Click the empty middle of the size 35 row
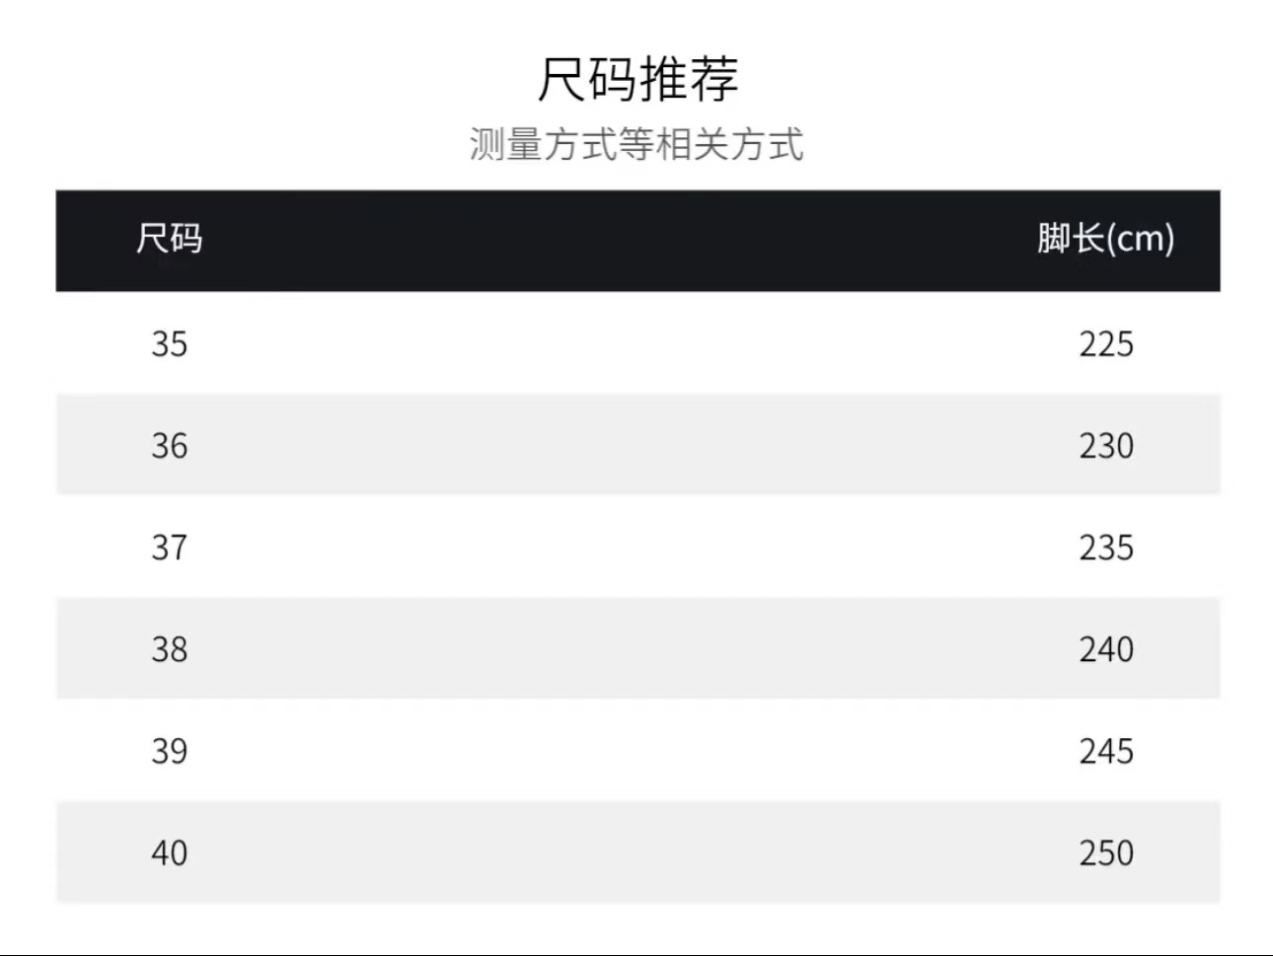The width and height of the screenshot is (1273, 956). [637, 344]
